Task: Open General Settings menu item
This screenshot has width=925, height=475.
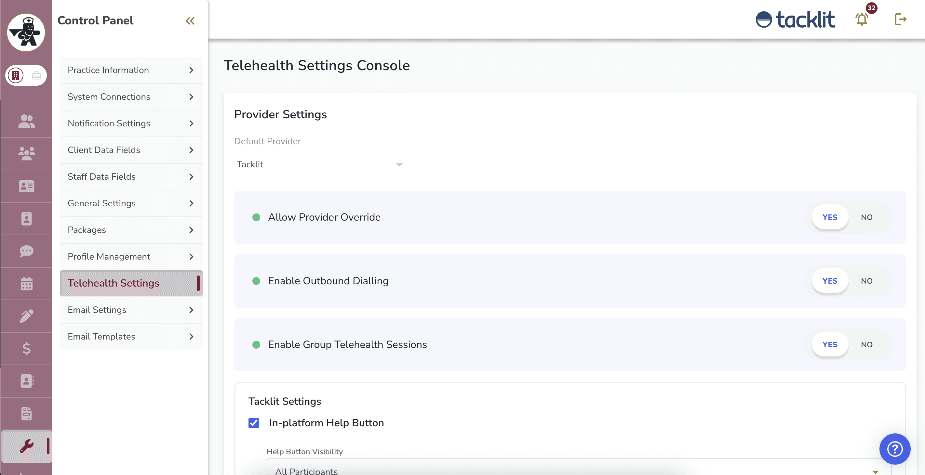Action: (131, 203)
